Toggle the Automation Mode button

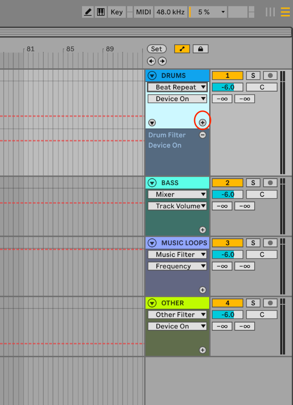tap(182, 49)
